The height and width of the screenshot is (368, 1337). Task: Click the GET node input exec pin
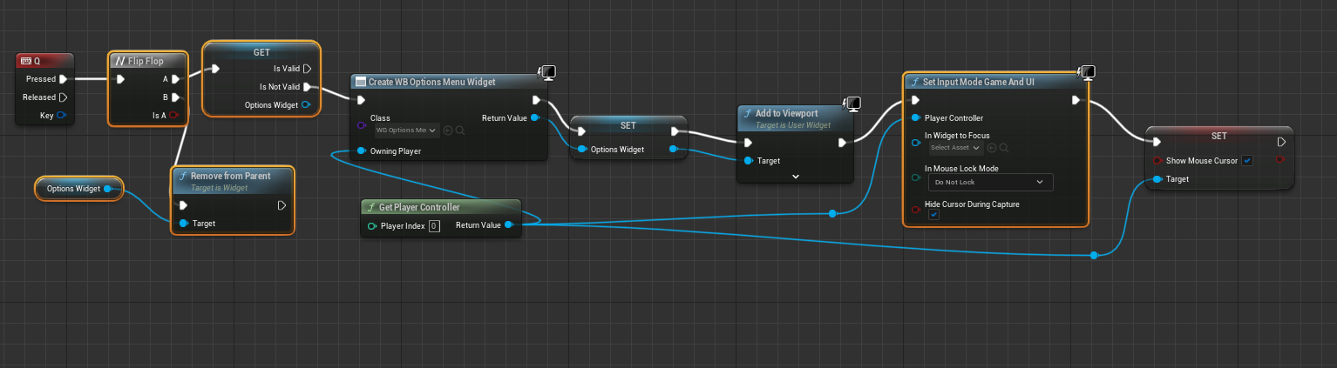coord(215,68)
